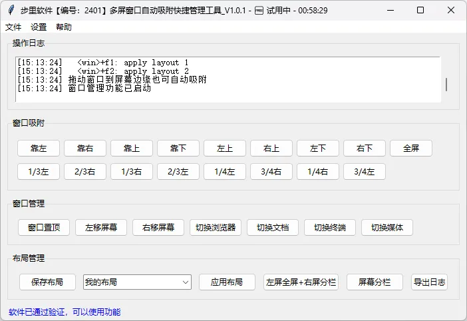Image resolution: width=467 pixels, height=321 pixels.
Task: Maximize the application window
Action: [x=420, y=10]
